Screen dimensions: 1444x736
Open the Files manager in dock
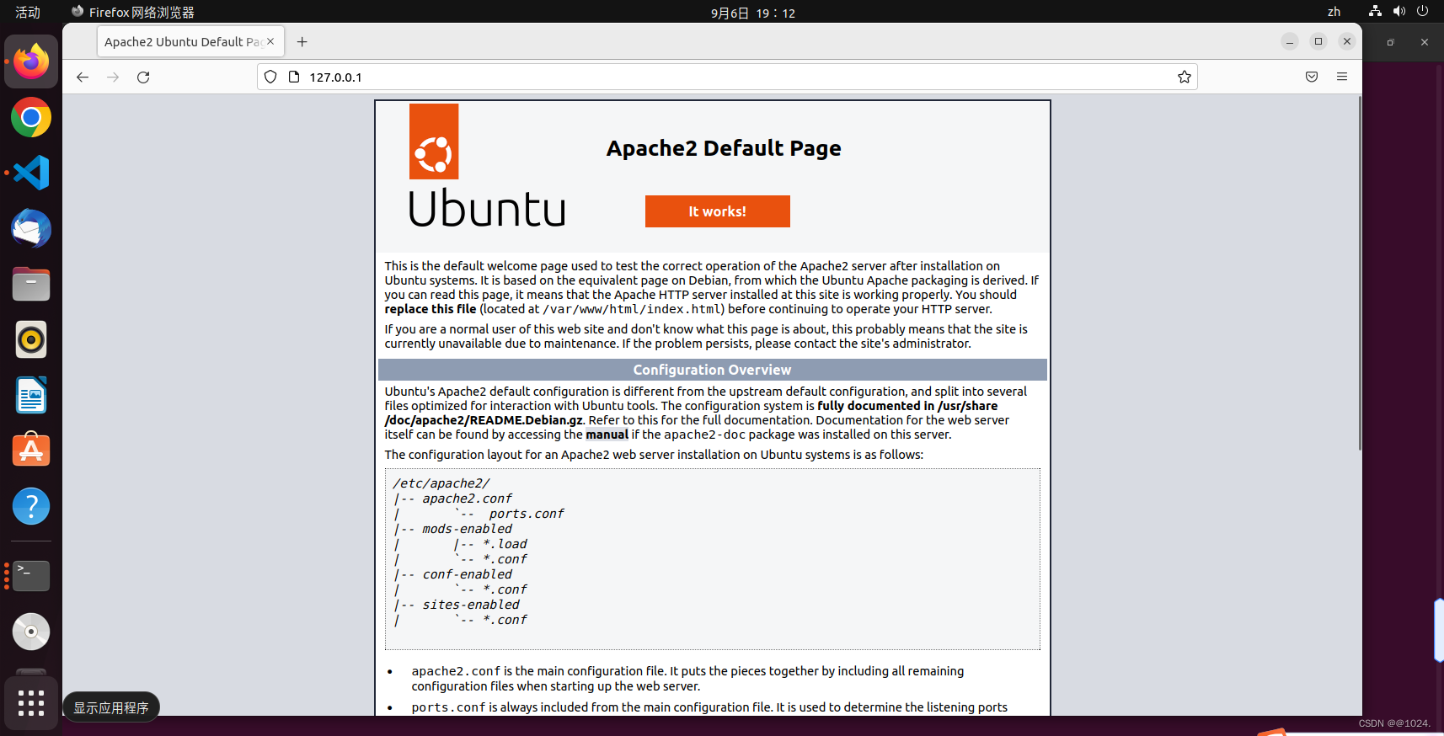coord(31,284)
